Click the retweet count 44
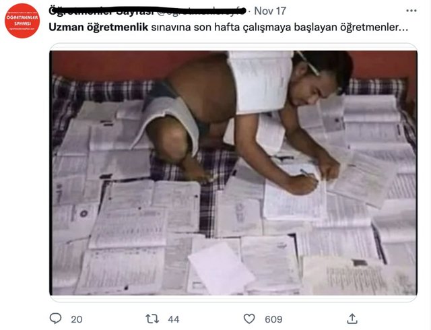 pyautogui.click(x=174, y=319)
